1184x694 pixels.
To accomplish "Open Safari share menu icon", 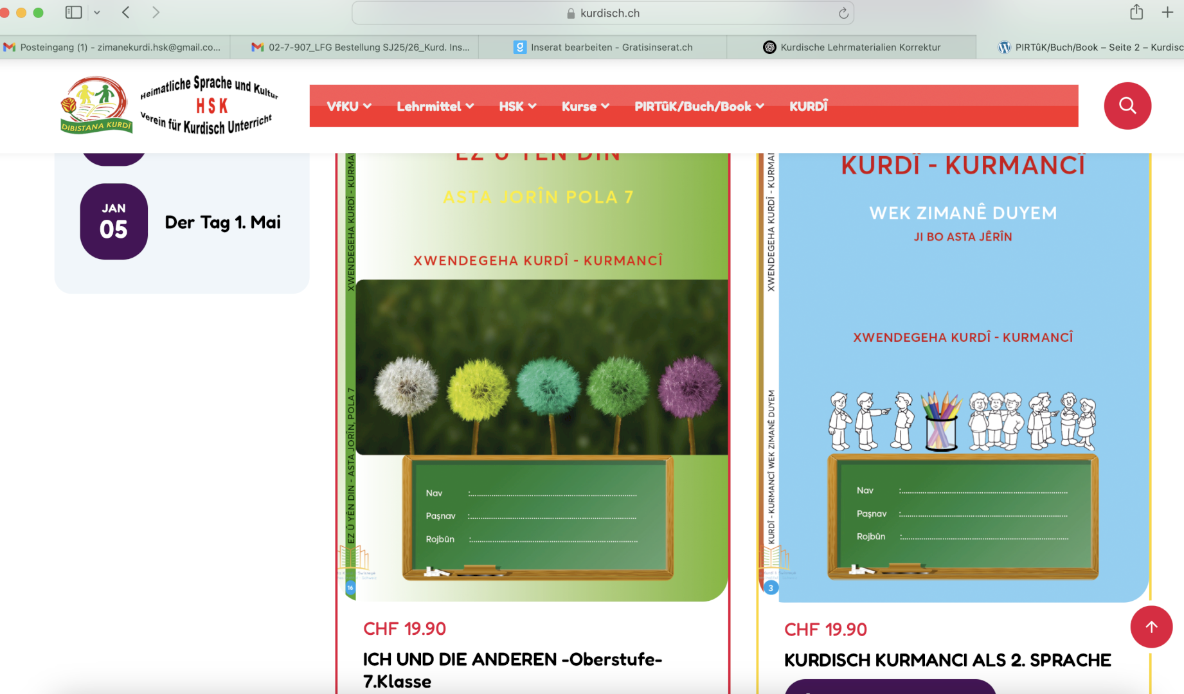I will pos(1136,12).
